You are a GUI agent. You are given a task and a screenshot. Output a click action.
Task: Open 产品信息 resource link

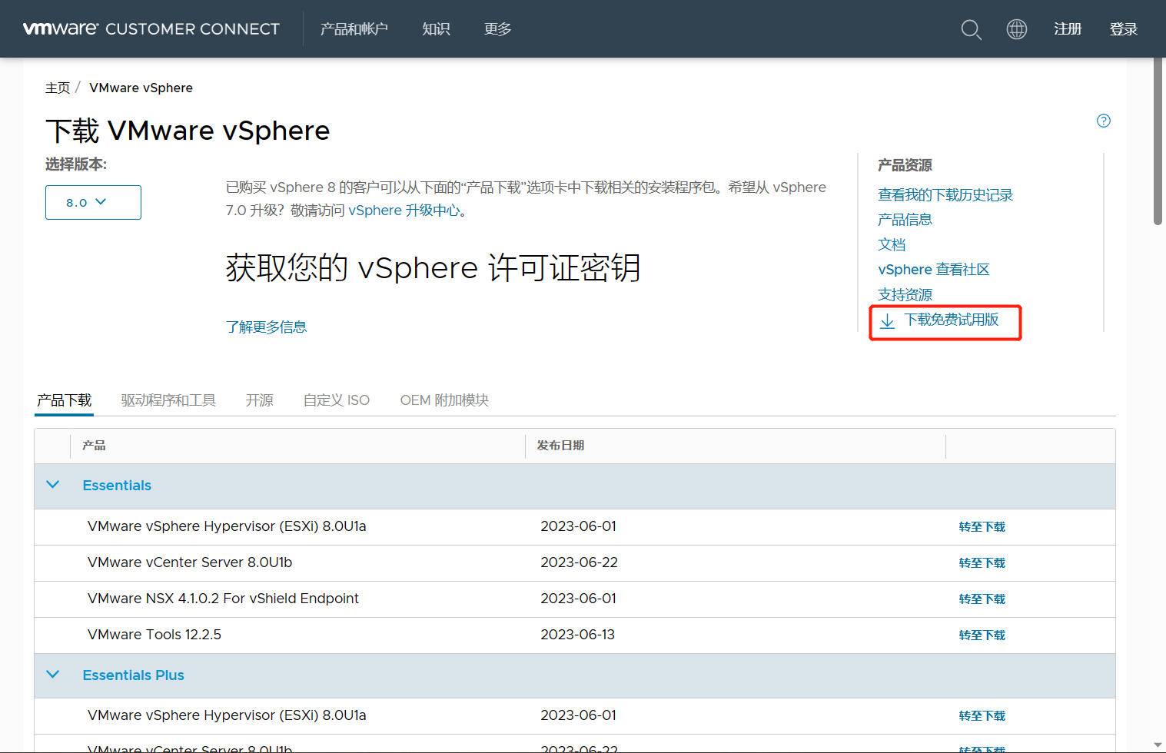[x=905, y=220]
